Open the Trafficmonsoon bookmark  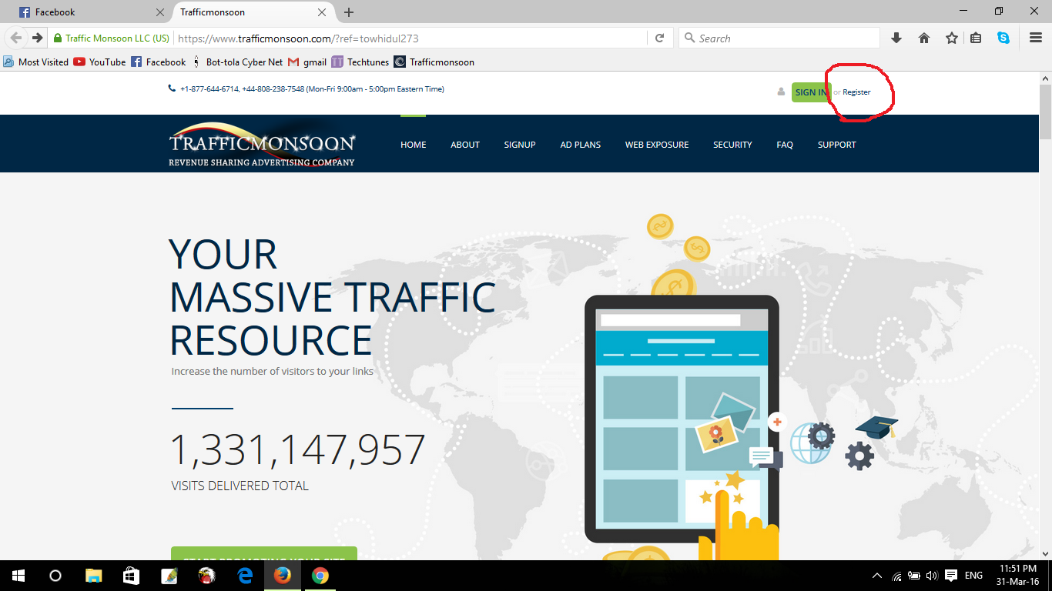tap(434, 62)
